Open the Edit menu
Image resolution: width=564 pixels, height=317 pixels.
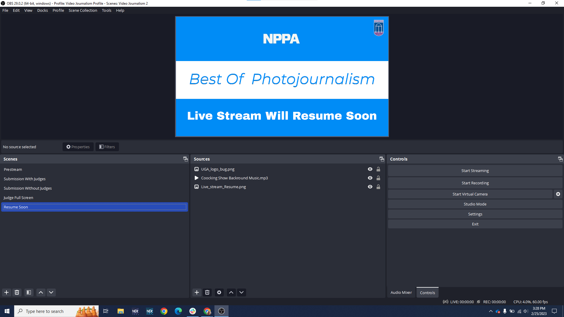16,10
